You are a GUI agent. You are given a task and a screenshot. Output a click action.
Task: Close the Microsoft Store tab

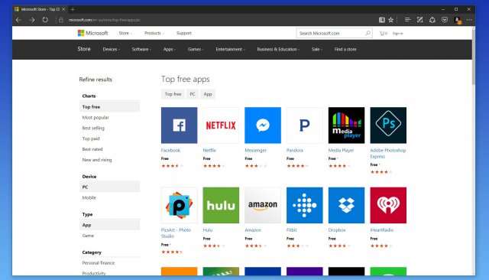pyautogui.click(x=63, y=9)
